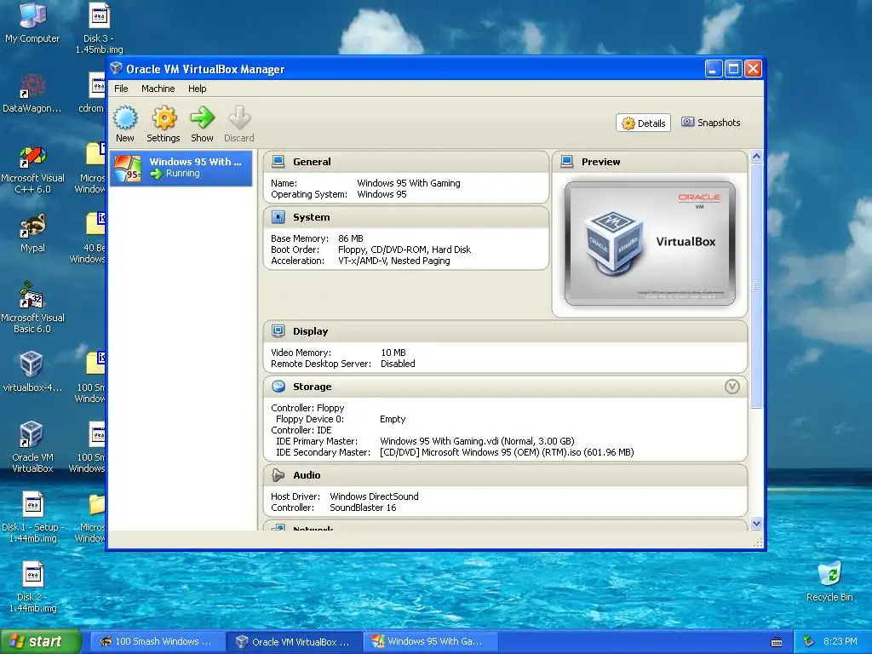872x654 pixels.
Task: Click the Display section monitor icon
Action: (x=278, y=331)
